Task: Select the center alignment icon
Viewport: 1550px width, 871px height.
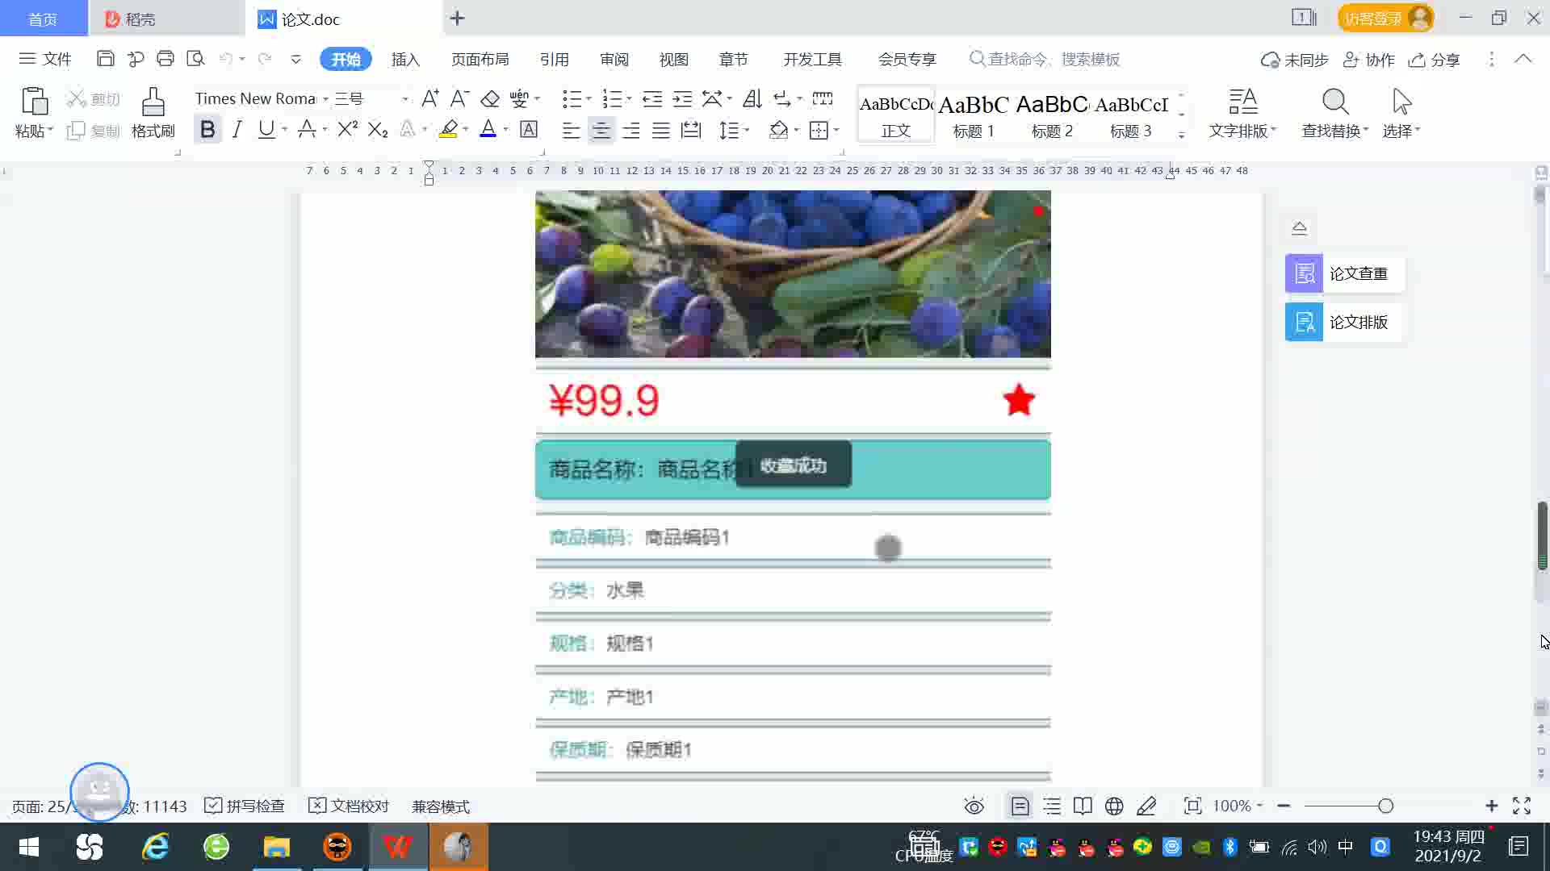Action: coord(601,131)
